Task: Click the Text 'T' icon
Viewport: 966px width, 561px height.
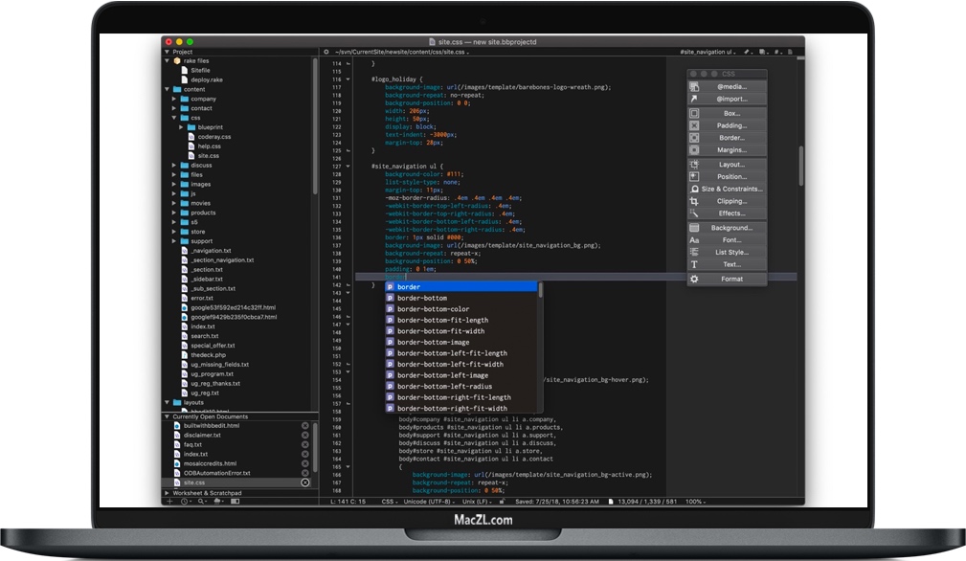Action: pyautogui.click(x=694, y=264)
